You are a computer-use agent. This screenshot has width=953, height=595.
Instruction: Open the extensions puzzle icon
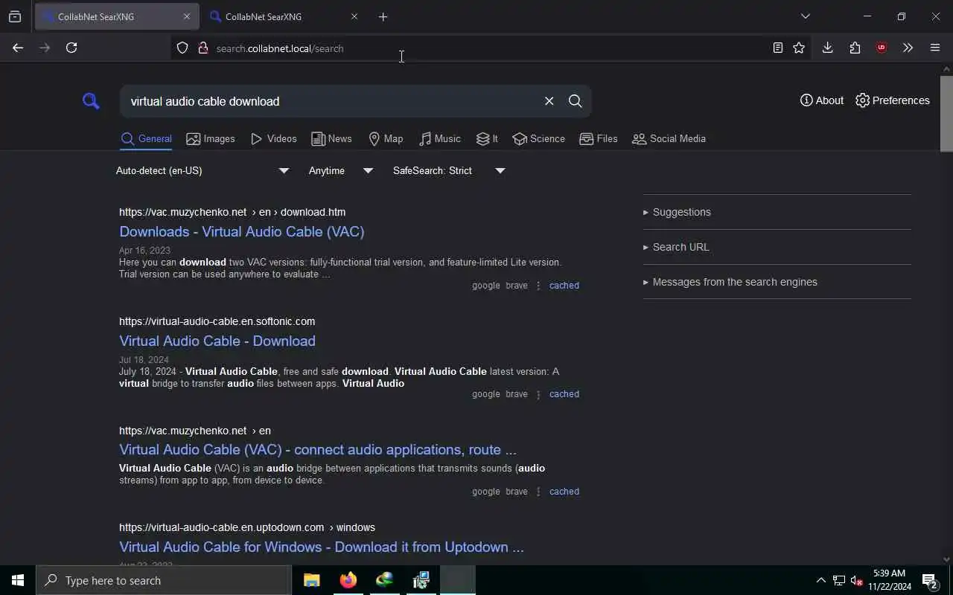point(855,48)
